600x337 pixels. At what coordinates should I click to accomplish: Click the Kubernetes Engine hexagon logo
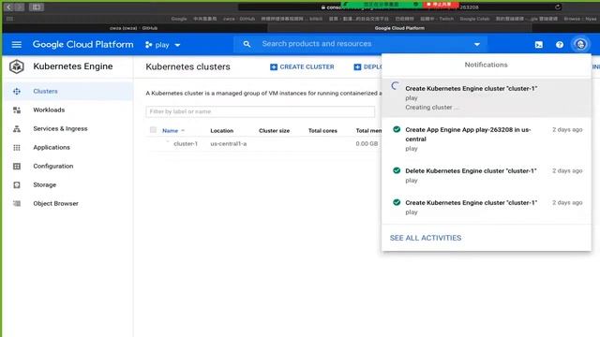tap(17, 66)
